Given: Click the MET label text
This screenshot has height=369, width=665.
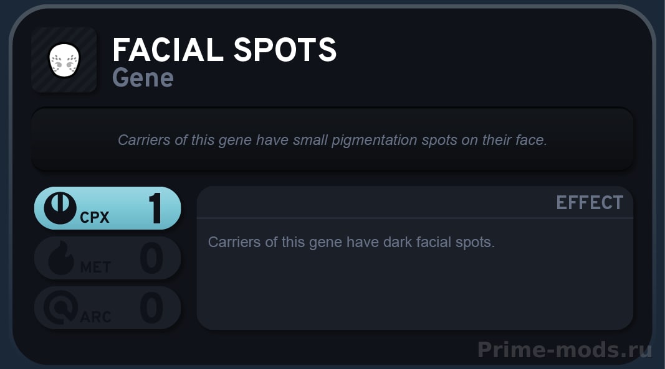Looking at the screenshot, I should [x=95, y=268].
